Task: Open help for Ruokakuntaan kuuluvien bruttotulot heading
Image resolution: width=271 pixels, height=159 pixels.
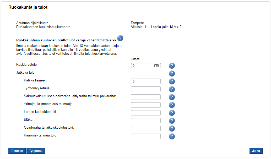Action: (x=120, y=38)
